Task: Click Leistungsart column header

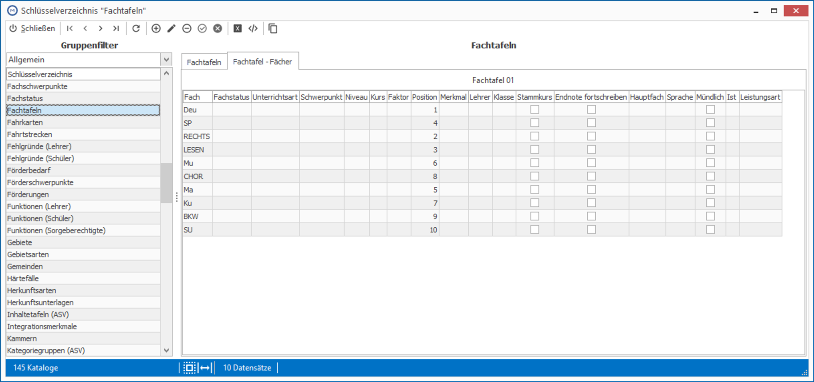Action: pyautogui.click(x=760, y=97)
